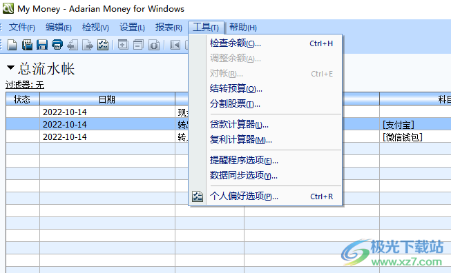Choose 调整余额(A)... menu entry

[x=265, y=59]
